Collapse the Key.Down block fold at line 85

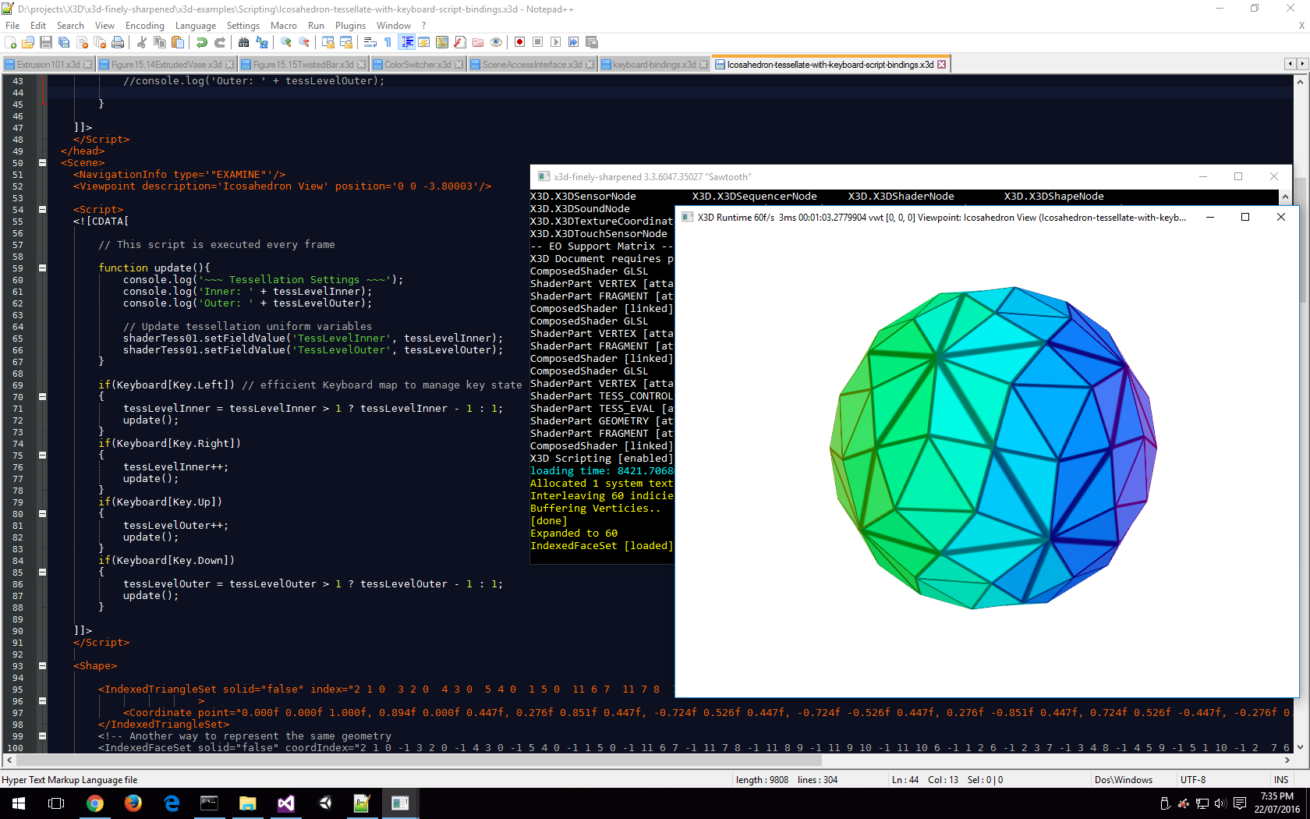(42, 573)
